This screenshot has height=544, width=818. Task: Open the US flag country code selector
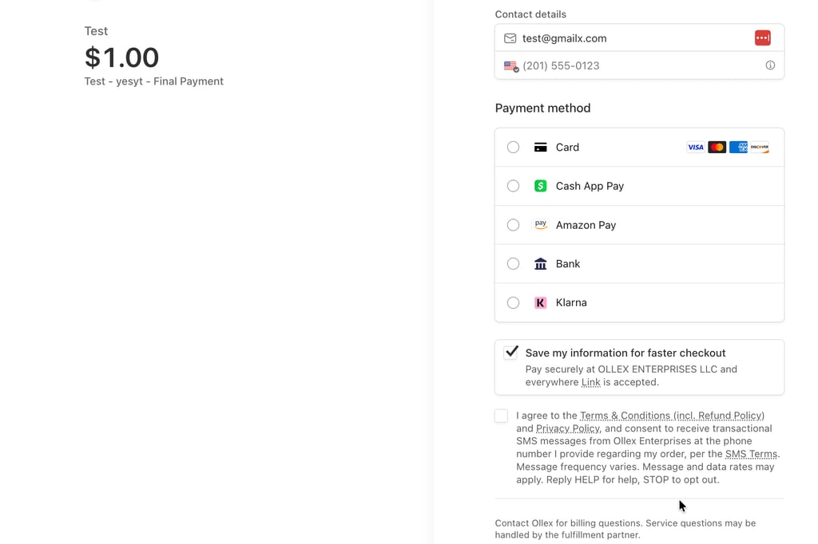pos(511,66)
